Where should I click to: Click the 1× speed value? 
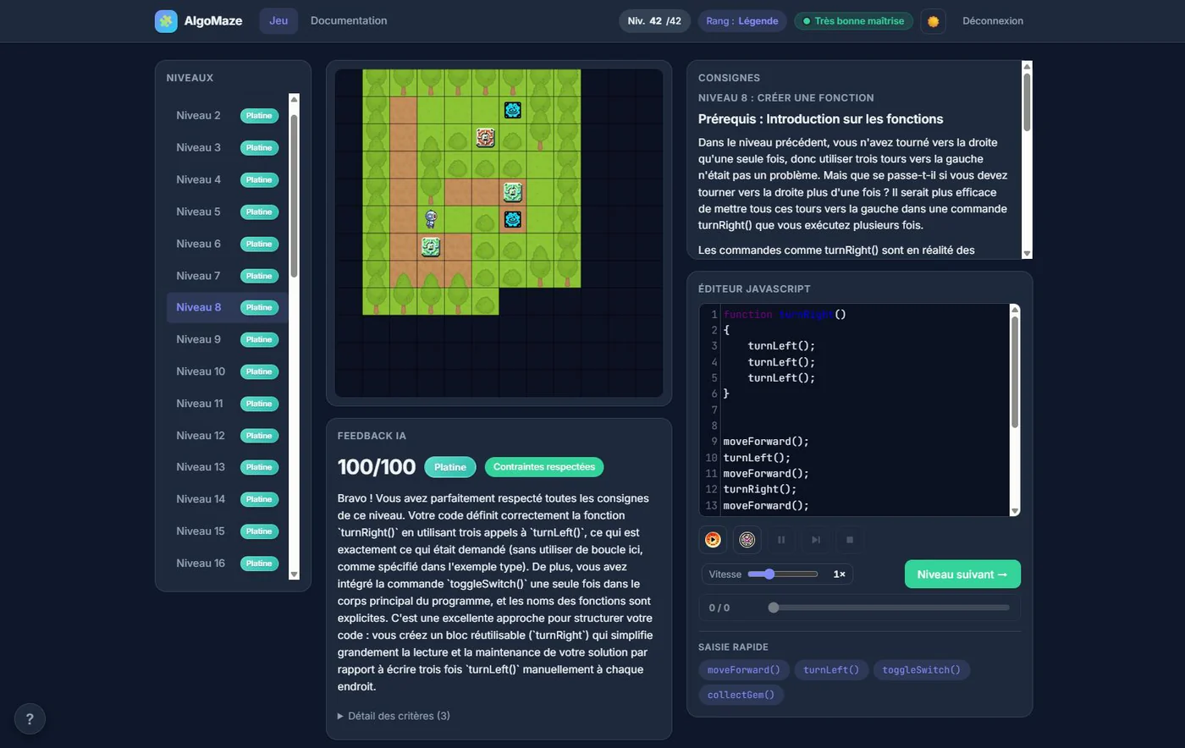pyautogui.click(x=839, y=574)
